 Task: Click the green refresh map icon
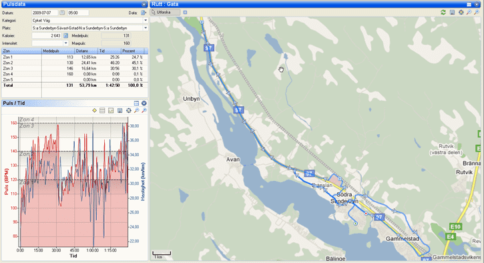click(443, 12)
